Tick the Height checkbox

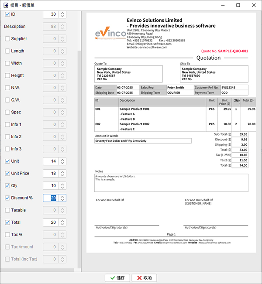7,75
